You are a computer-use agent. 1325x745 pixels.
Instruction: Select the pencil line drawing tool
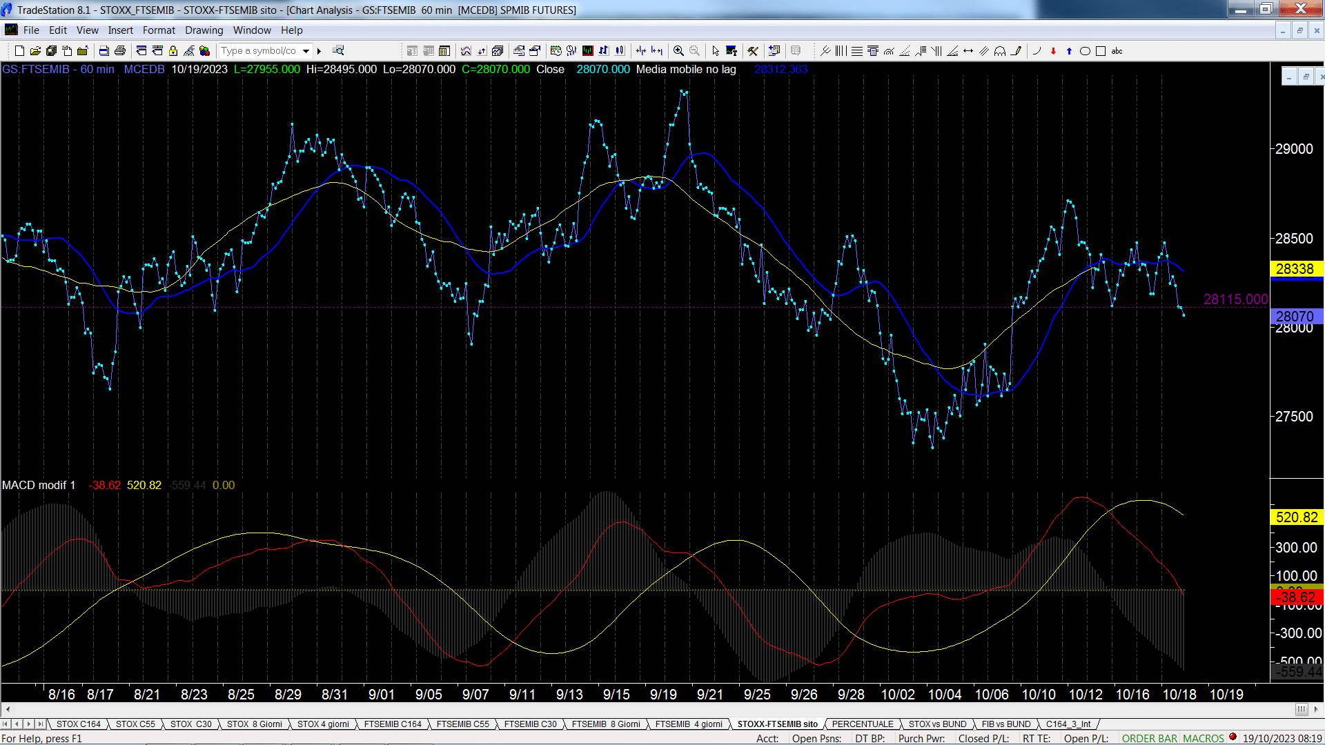click(x=1016, y=51)
